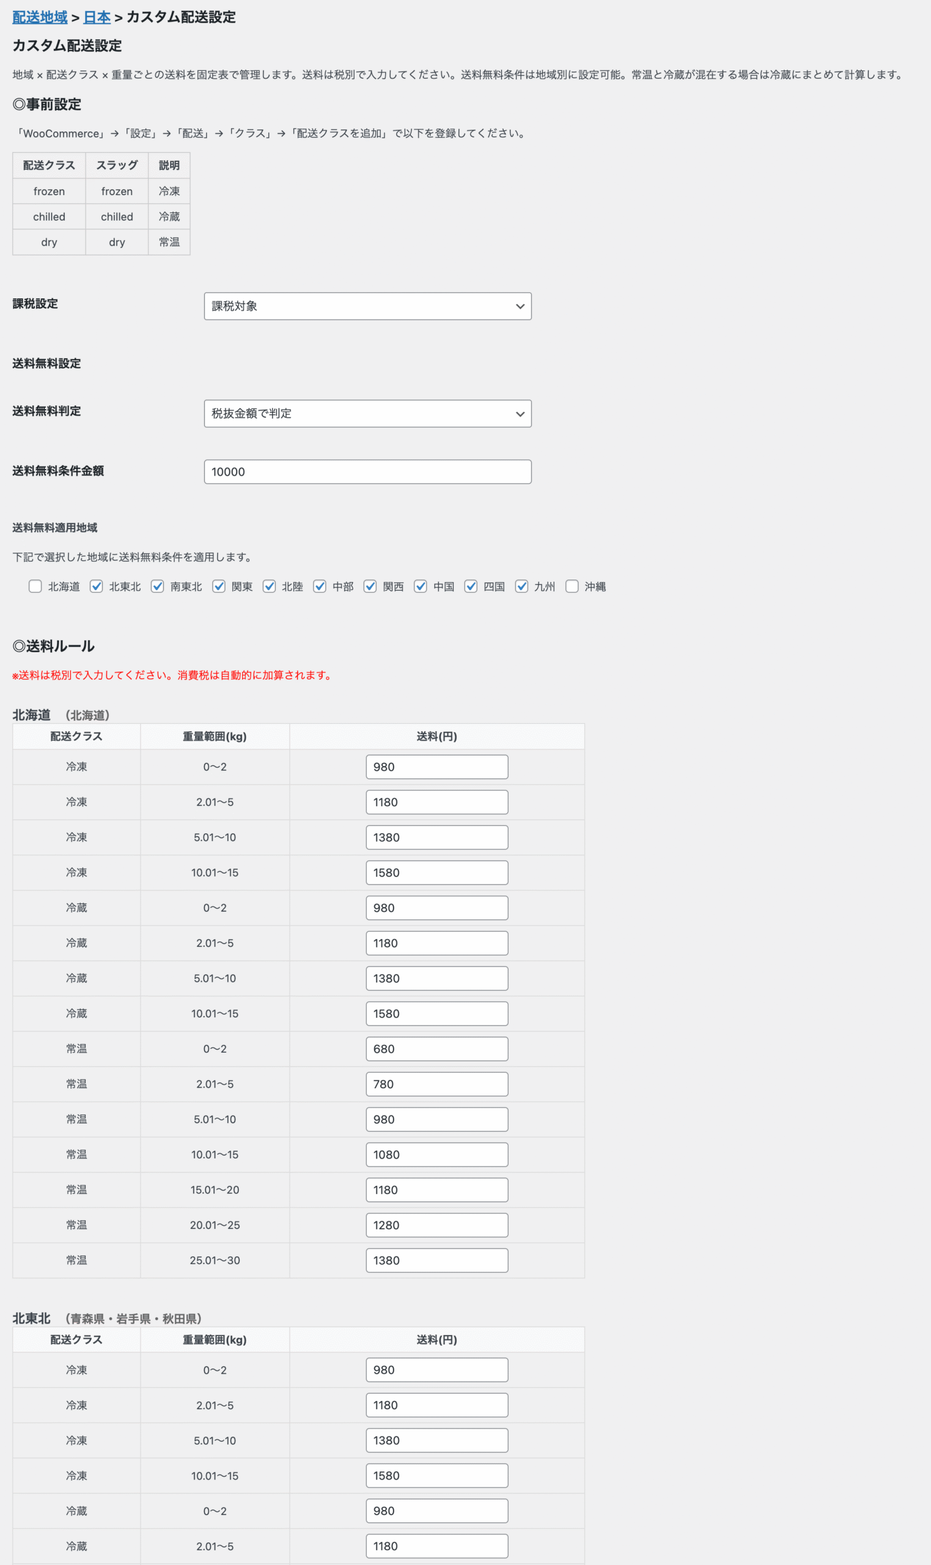The height and width of the screenshot is (1565, 931).
Task: Toggle the 中部 region checkbox
Action: [319, 586]
